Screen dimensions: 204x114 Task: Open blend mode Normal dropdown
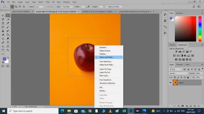(x=178, y=73)
